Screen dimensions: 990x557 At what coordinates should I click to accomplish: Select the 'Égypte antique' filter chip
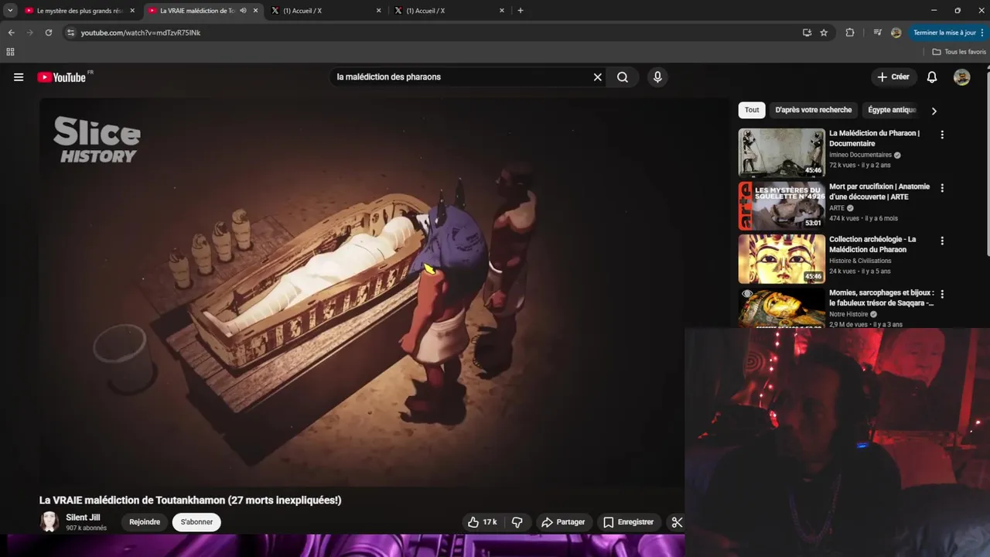coord(892,110)
